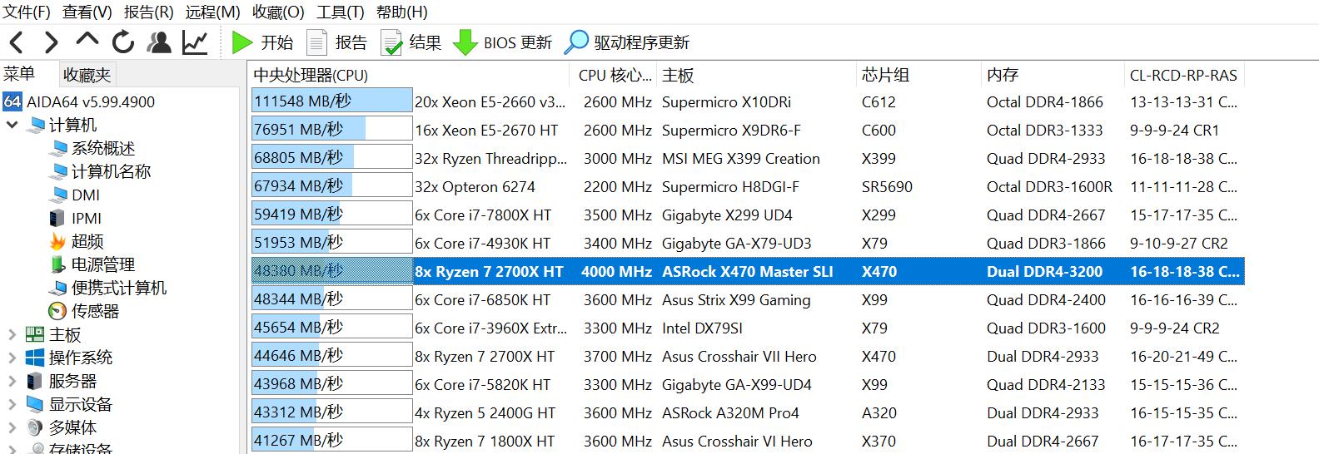The height and width of the screenshot is (454, 1319).
Task: Click the 便携式计算机 laptop icon
Action: 57,288
